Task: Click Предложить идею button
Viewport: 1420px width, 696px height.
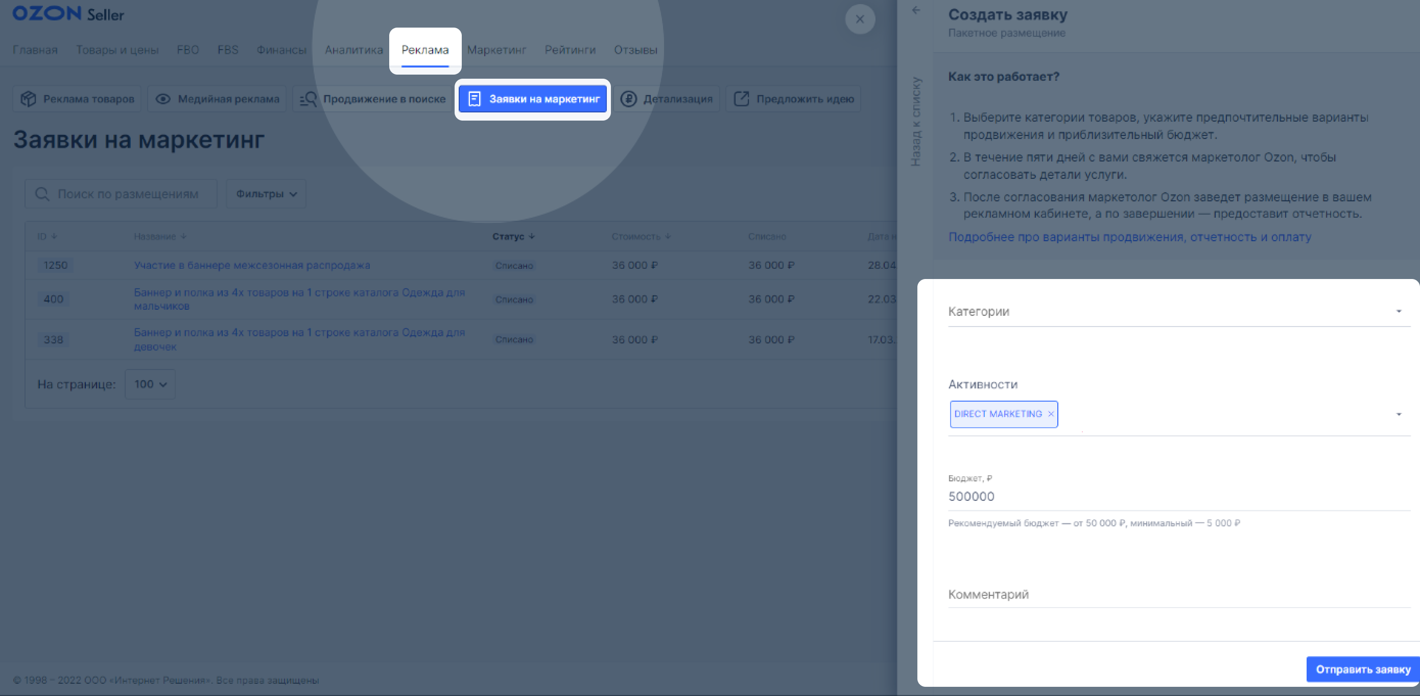Action: tap(793, 99)
